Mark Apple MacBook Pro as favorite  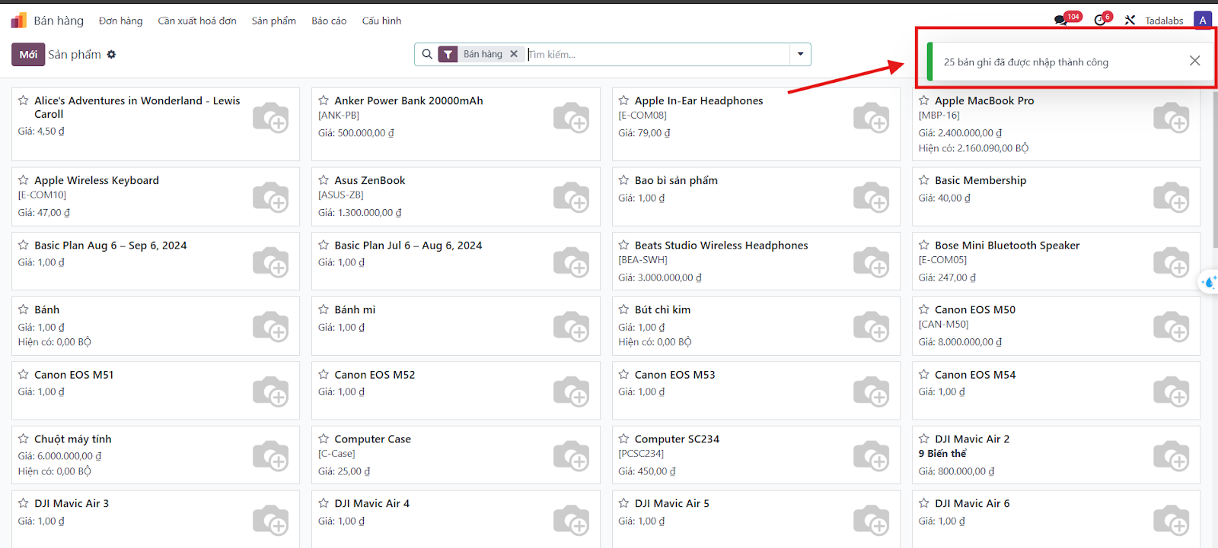click(923, 100)
